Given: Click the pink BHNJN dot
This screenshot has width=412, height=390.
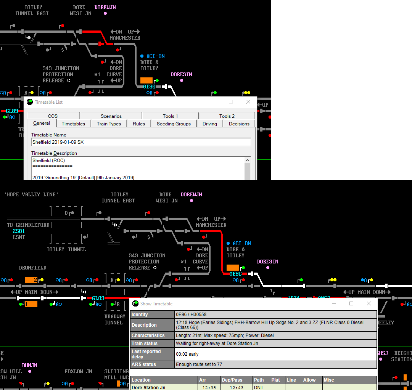Looking at the screenshot, I should click(x=30, y=371).
